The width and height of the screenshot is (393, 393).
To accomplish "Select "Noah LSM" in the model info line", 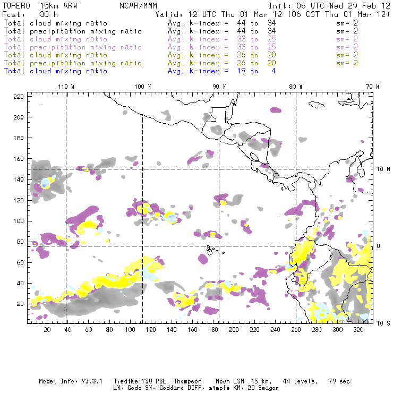I will click(x=230, y=381).
